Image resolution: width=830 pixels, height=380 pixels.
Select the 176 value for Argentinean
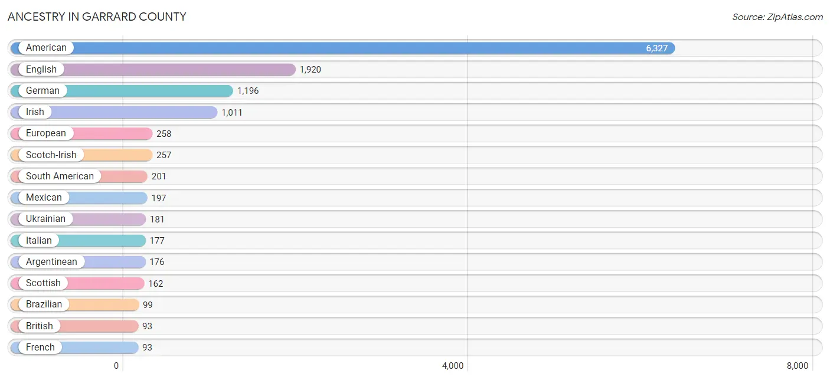157,262
